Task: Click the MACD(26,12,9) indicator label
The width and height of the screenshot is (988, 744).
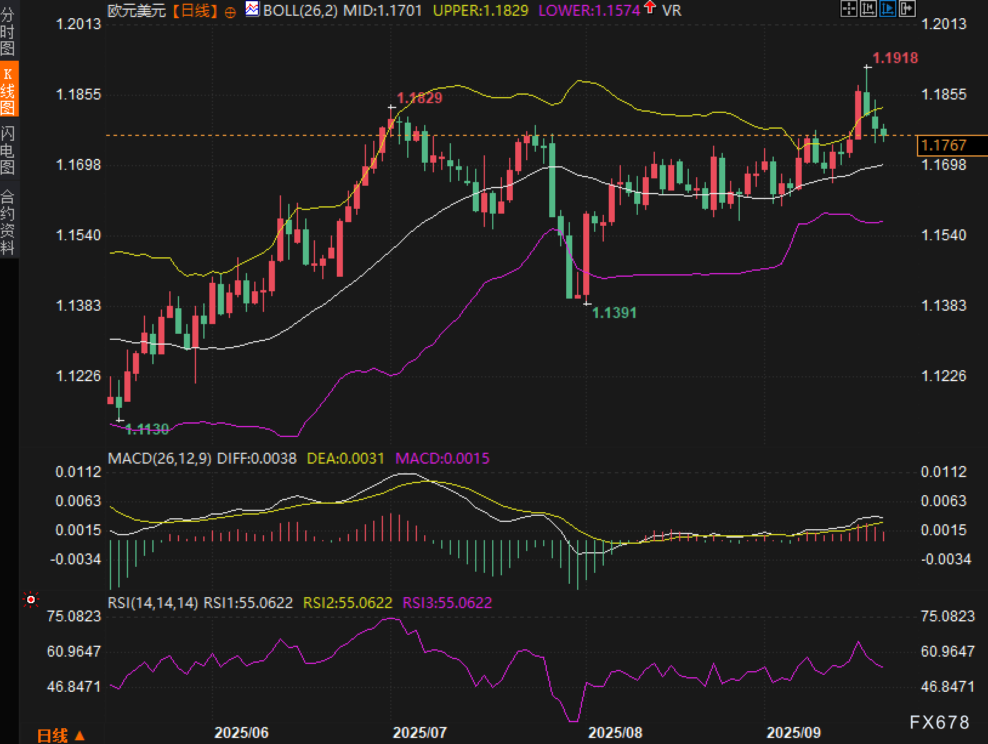Action: coord(160,458)
